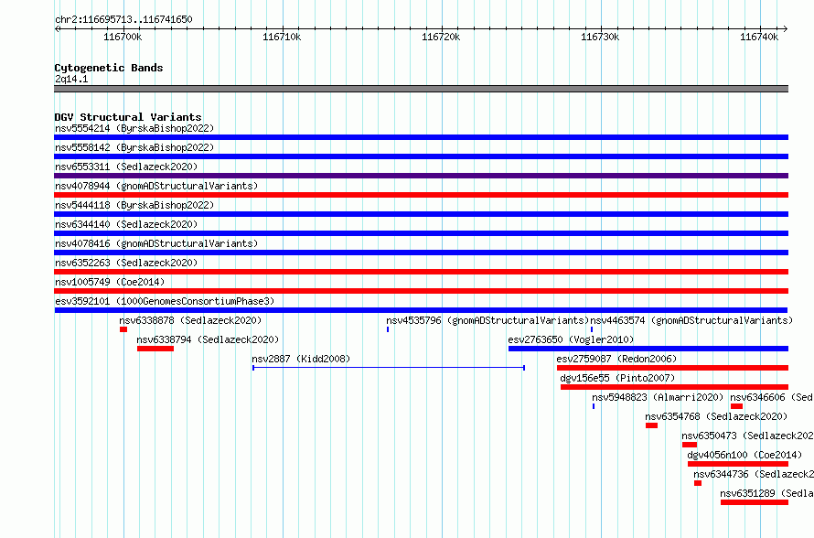Open the Cytogenetic Bands track title
The width and height of the screenshot is (814, 538).
[109, 68]
